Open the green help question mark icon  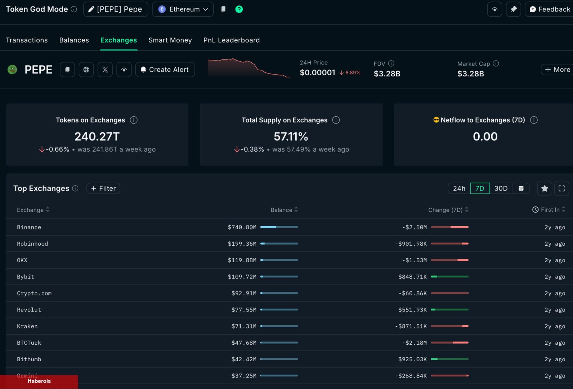239,9
